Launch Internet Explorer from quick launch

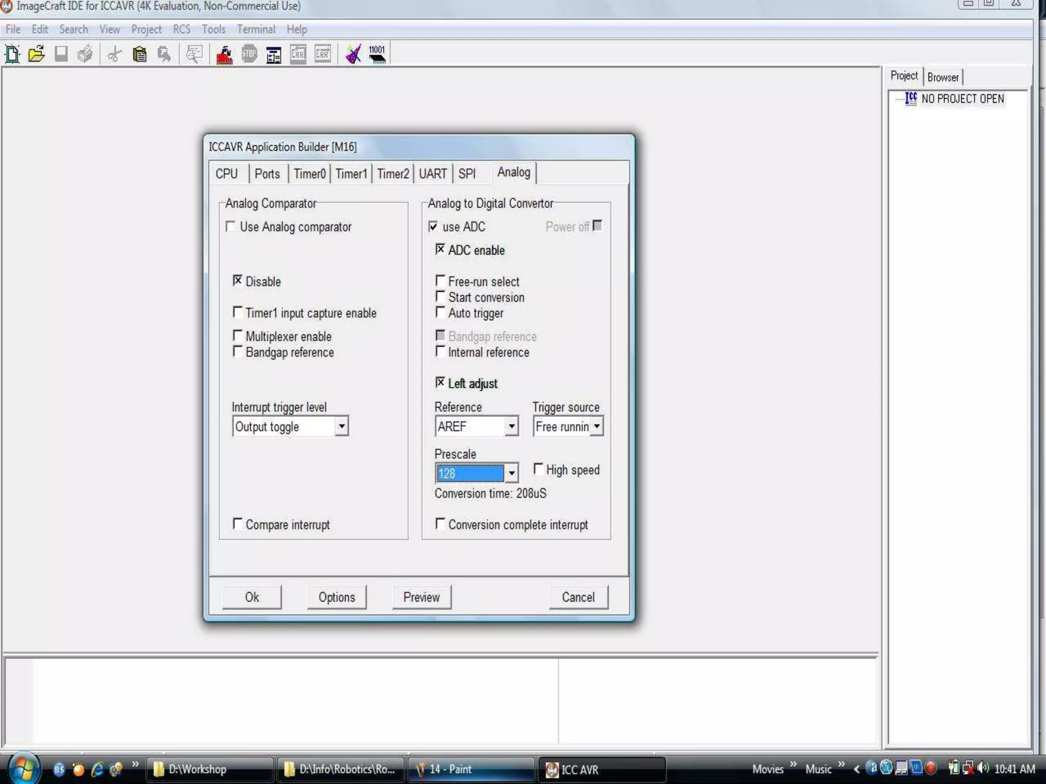(97, 769)
